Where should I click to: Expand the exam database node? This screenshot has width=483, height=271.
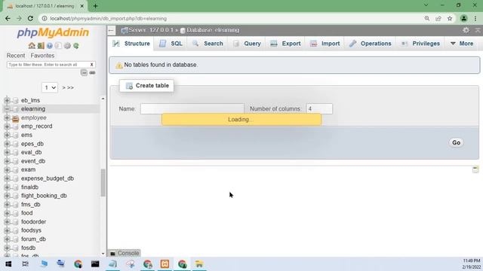7,169
